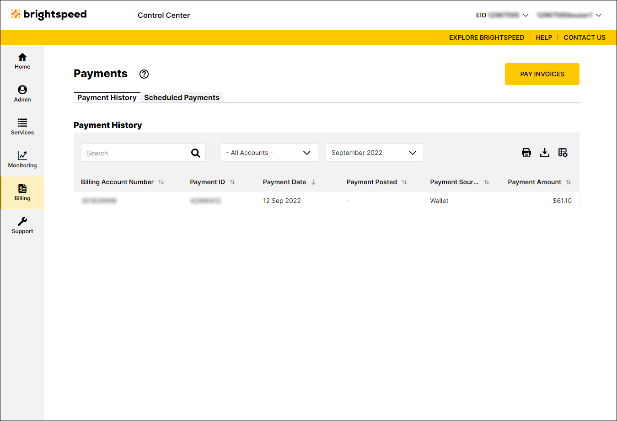
Task: Open the Help link
Action: (544, 37)
